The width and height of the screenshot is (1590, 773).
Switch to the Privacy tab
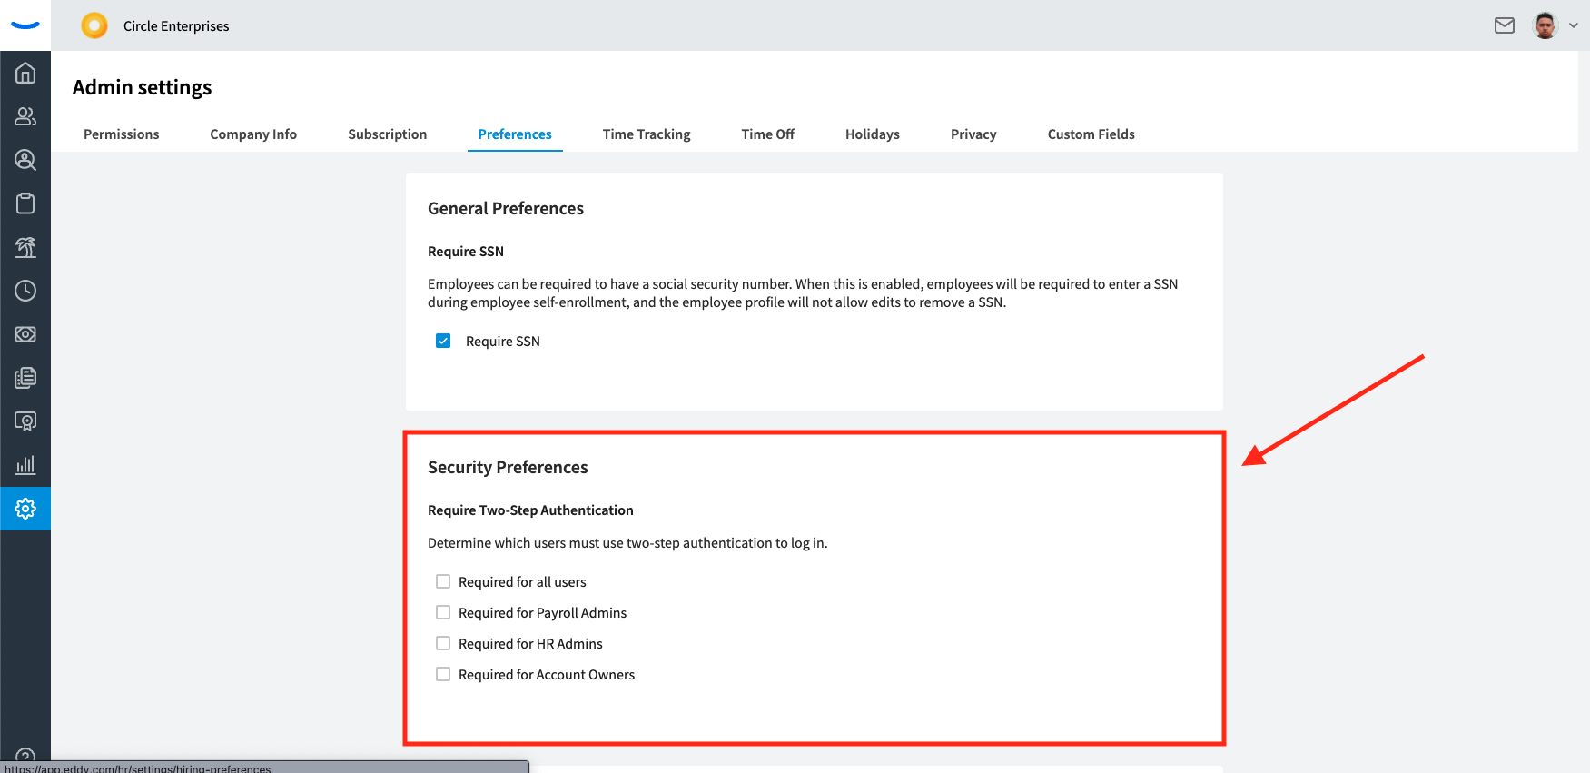[x=973, y=134]
